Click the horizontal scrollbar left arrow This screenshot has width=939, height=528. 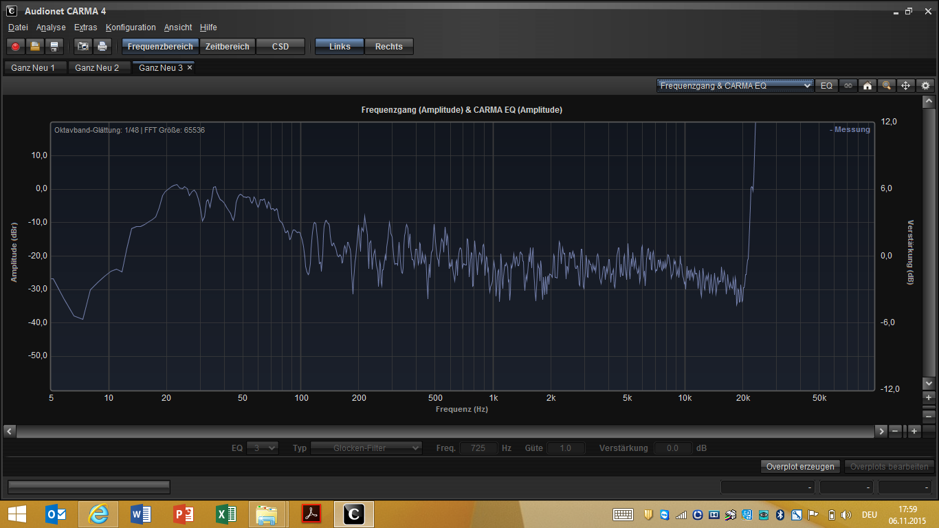coord(10,431)
